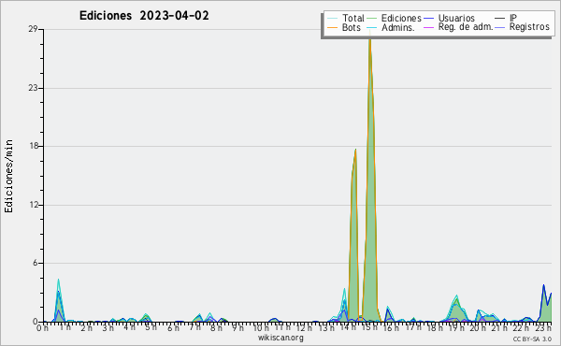Click the wikiscan.org text
Viewport: 561px width, 346px height.
tap(280, 338)
